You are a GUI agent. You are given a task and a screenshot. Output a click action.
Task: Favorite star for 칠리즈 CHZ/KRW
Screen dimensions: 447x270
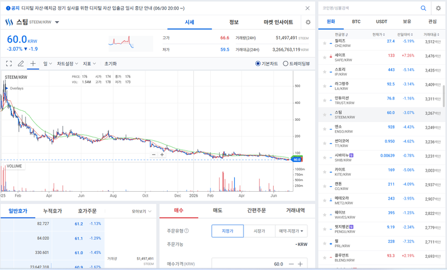click(x=325, y=44)
